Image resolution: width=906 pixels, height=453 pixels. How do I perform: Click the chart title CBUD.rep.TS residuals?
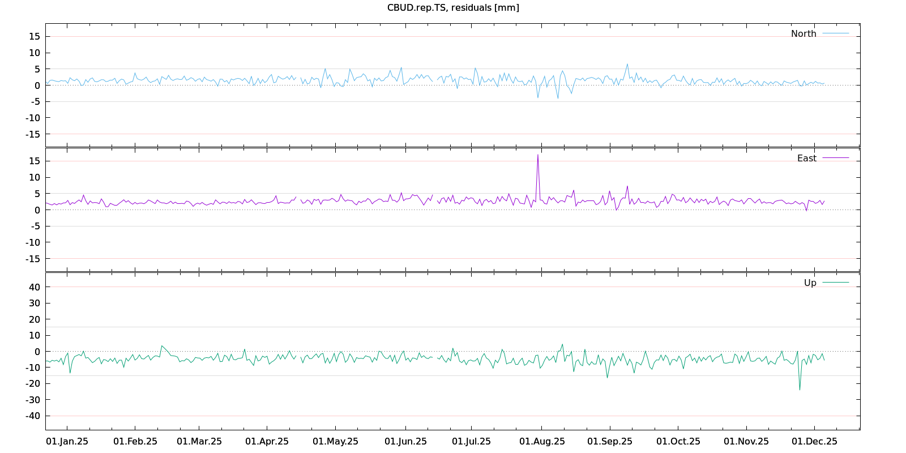(453, 8)
